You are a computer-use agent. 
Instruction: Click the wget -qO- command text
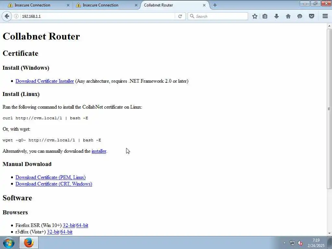pos(52,140)
